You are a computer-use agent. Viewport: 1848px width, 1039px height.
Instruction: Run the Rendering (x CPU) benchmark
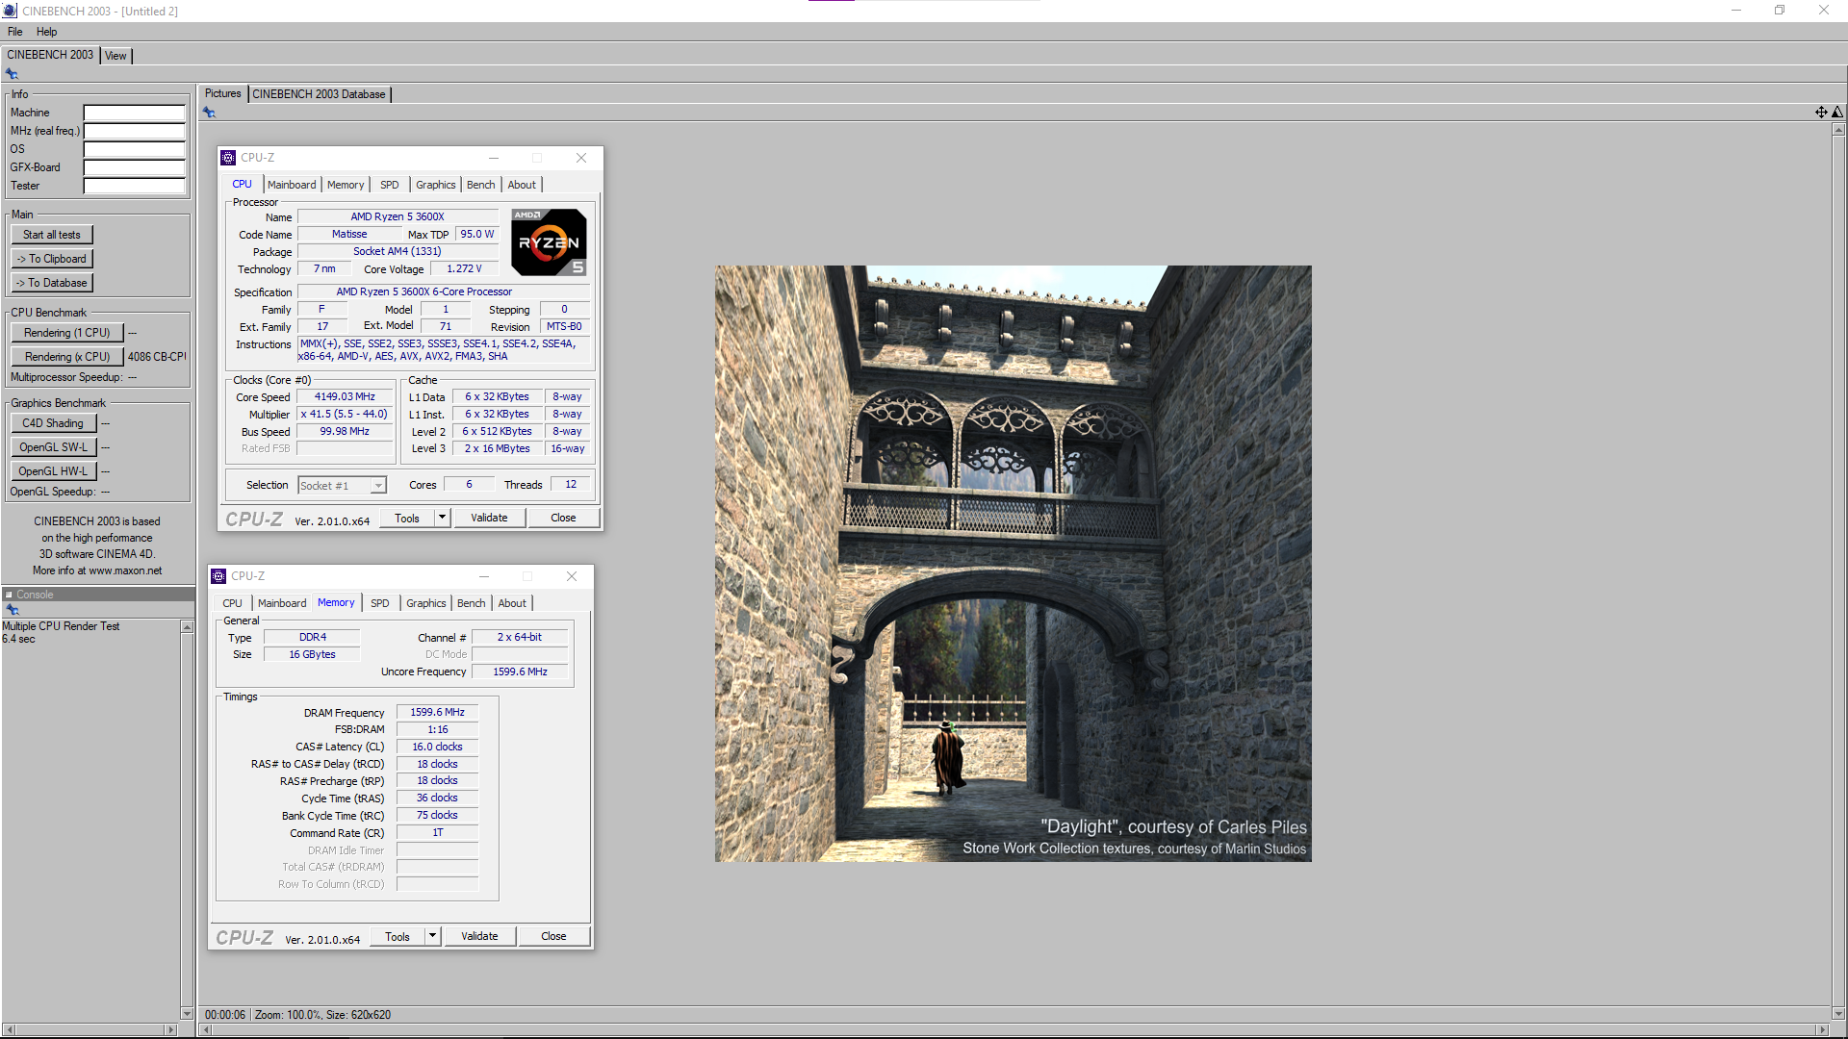click(x=67, y=357)
